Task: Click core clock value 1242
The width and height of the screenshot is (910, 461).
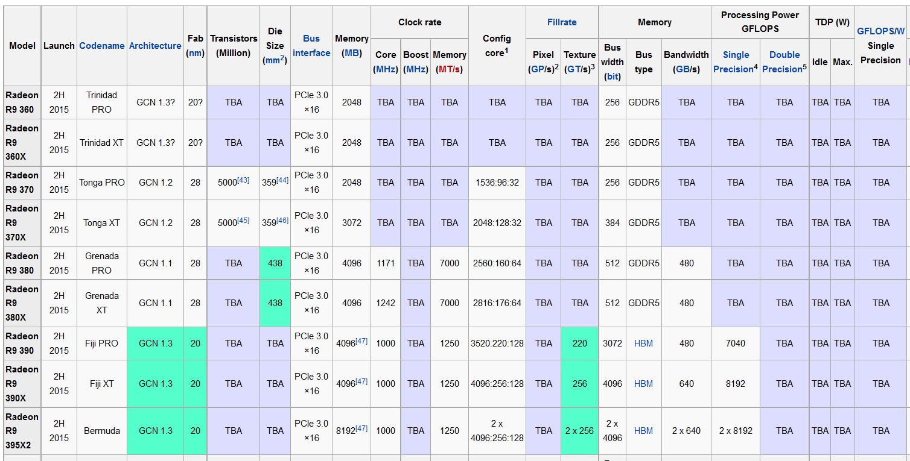Action: (x=386, y=303)
